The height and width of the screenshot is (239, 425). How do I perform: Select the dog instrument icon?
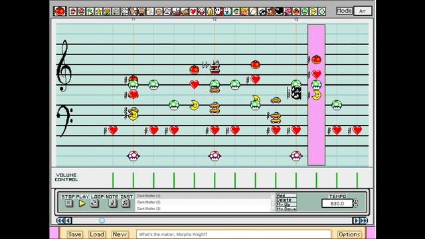pos(124,11)
